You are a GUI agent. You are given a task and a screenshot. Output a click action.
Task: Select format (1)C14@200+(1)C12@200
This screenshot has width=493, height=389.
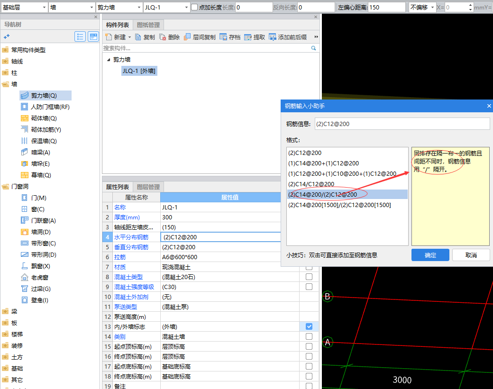(x=347, y=163)
